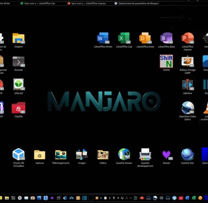
Task: Switch to Sans nom 2 LibreOffice Calc window
Action: (x=38, y=3)
